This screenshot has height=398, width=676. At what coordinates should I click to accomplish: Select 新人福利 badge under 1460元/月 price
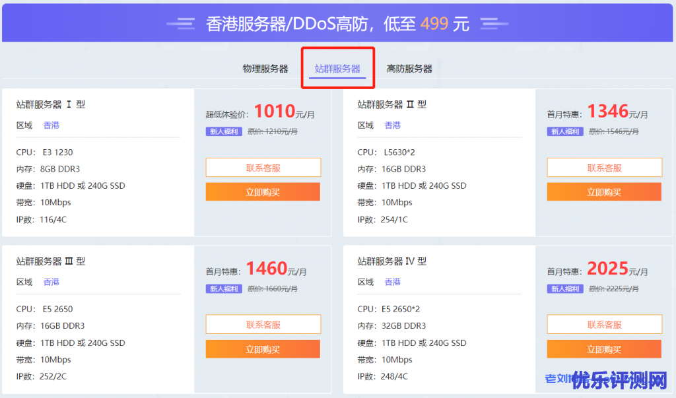tap(224, 288)
